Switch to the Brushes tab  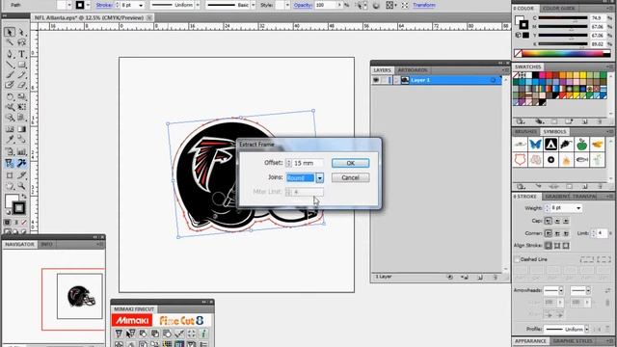(x=525, y=132)
